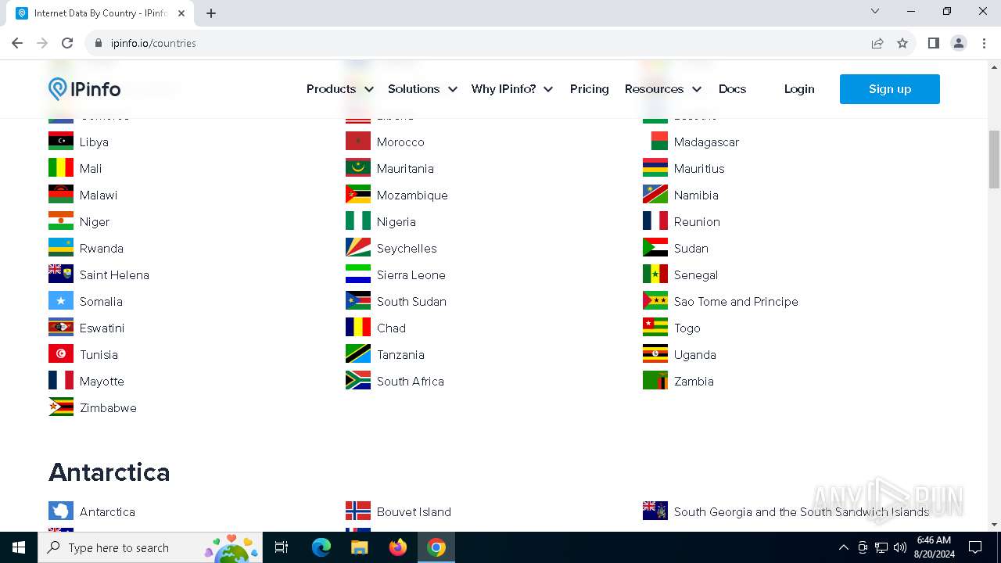Image resolution: width=1001 pixels, height=563 pixels.
Task: Open the Nigeria country link
Action: pyautogui.click(x=396, y=221)
